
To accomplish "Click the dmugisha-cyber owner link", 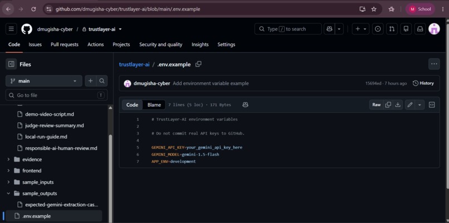I will tap(55, 29).
